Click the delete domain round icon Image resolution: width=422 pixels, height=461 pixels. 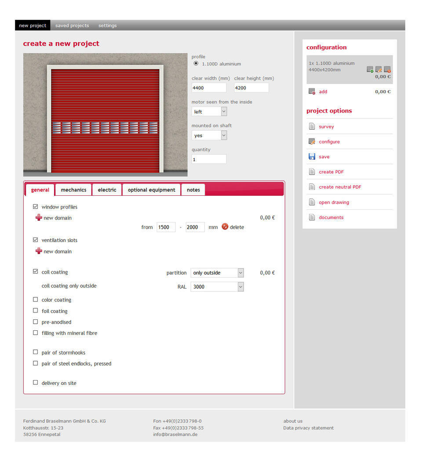click(225, 227)
